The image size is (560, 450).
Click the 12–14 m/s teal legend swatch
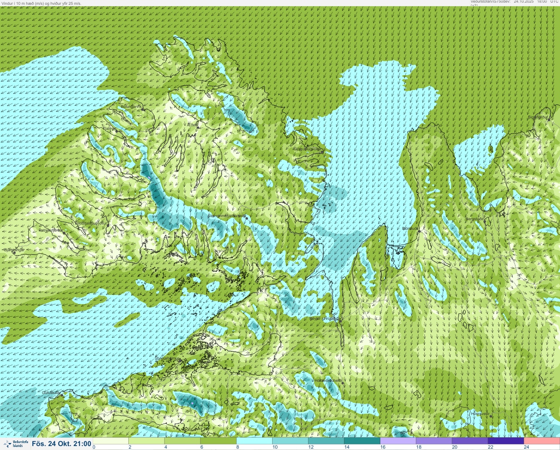pos(326,441)
